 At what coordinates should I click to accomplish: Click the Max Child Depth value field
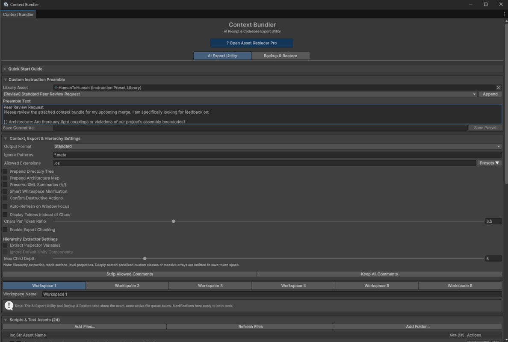pyautogui.click(x=493, y=259)
